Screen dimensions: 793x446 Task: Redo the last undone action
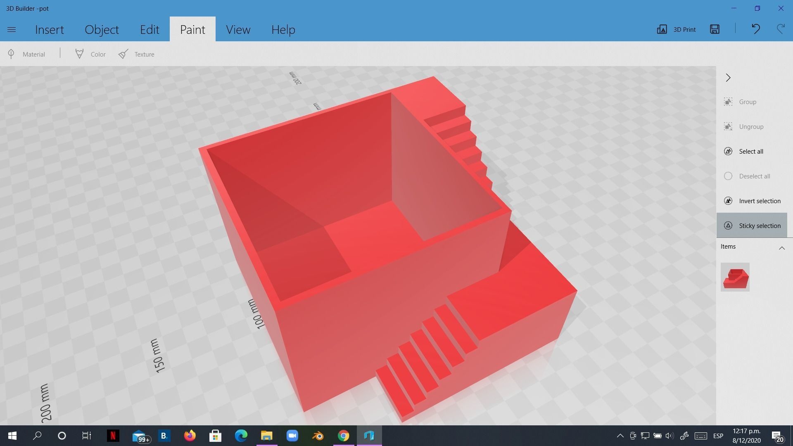coord(781,29)
